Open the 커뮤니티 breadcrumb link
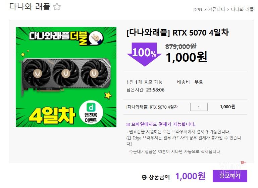 click(216, 9)
